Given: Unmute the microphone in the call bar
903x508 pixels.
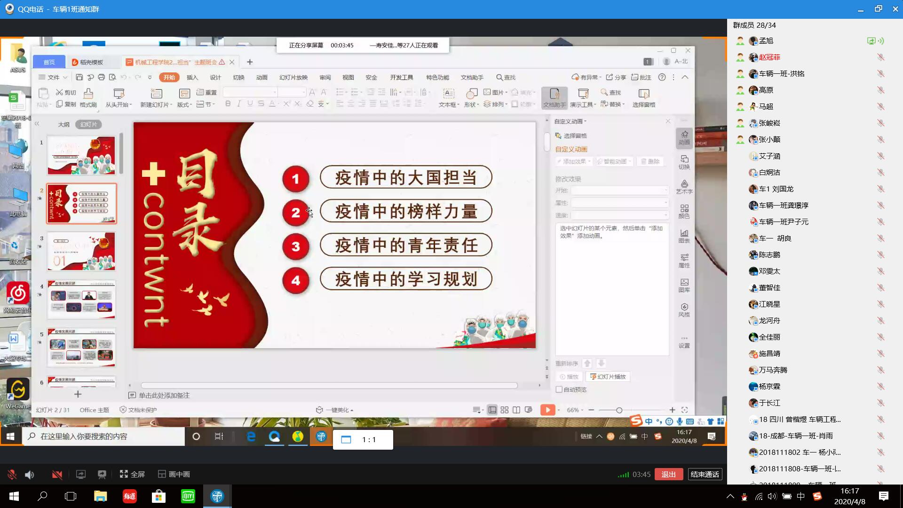Looking at the screenshot, I should [x=12, y=475].
